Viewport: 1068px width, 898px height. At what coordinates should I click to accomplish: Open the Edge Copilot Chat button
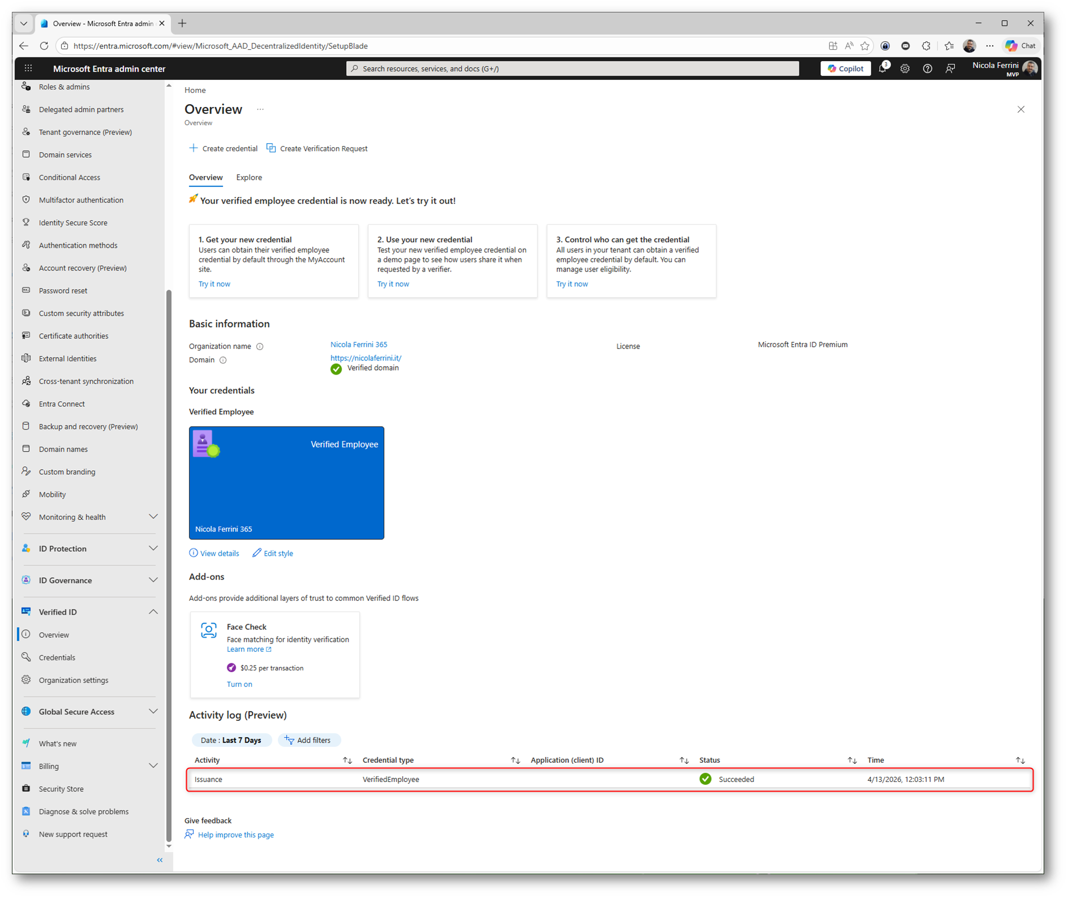1021,46
